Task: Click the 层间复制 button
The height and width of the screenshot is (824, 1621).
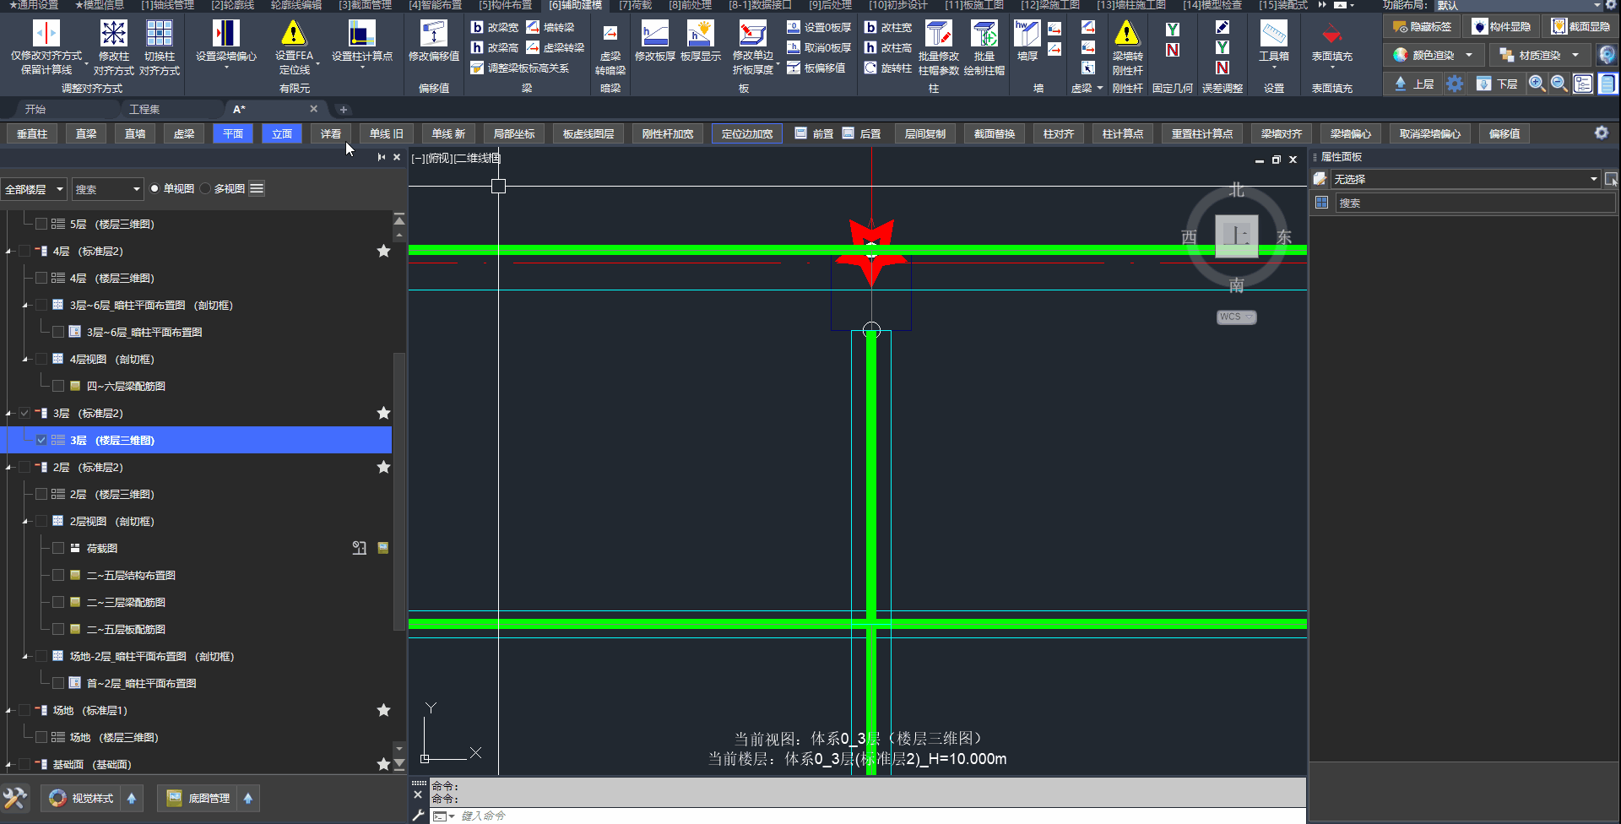Action: tap(924, 133)
